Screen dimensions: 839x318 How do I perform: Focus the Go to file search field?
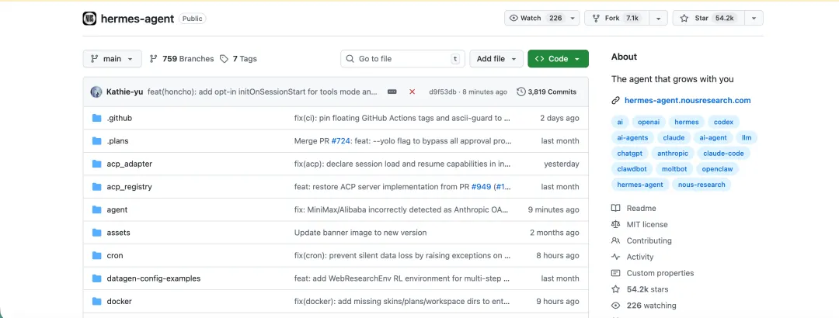point(402,59)
